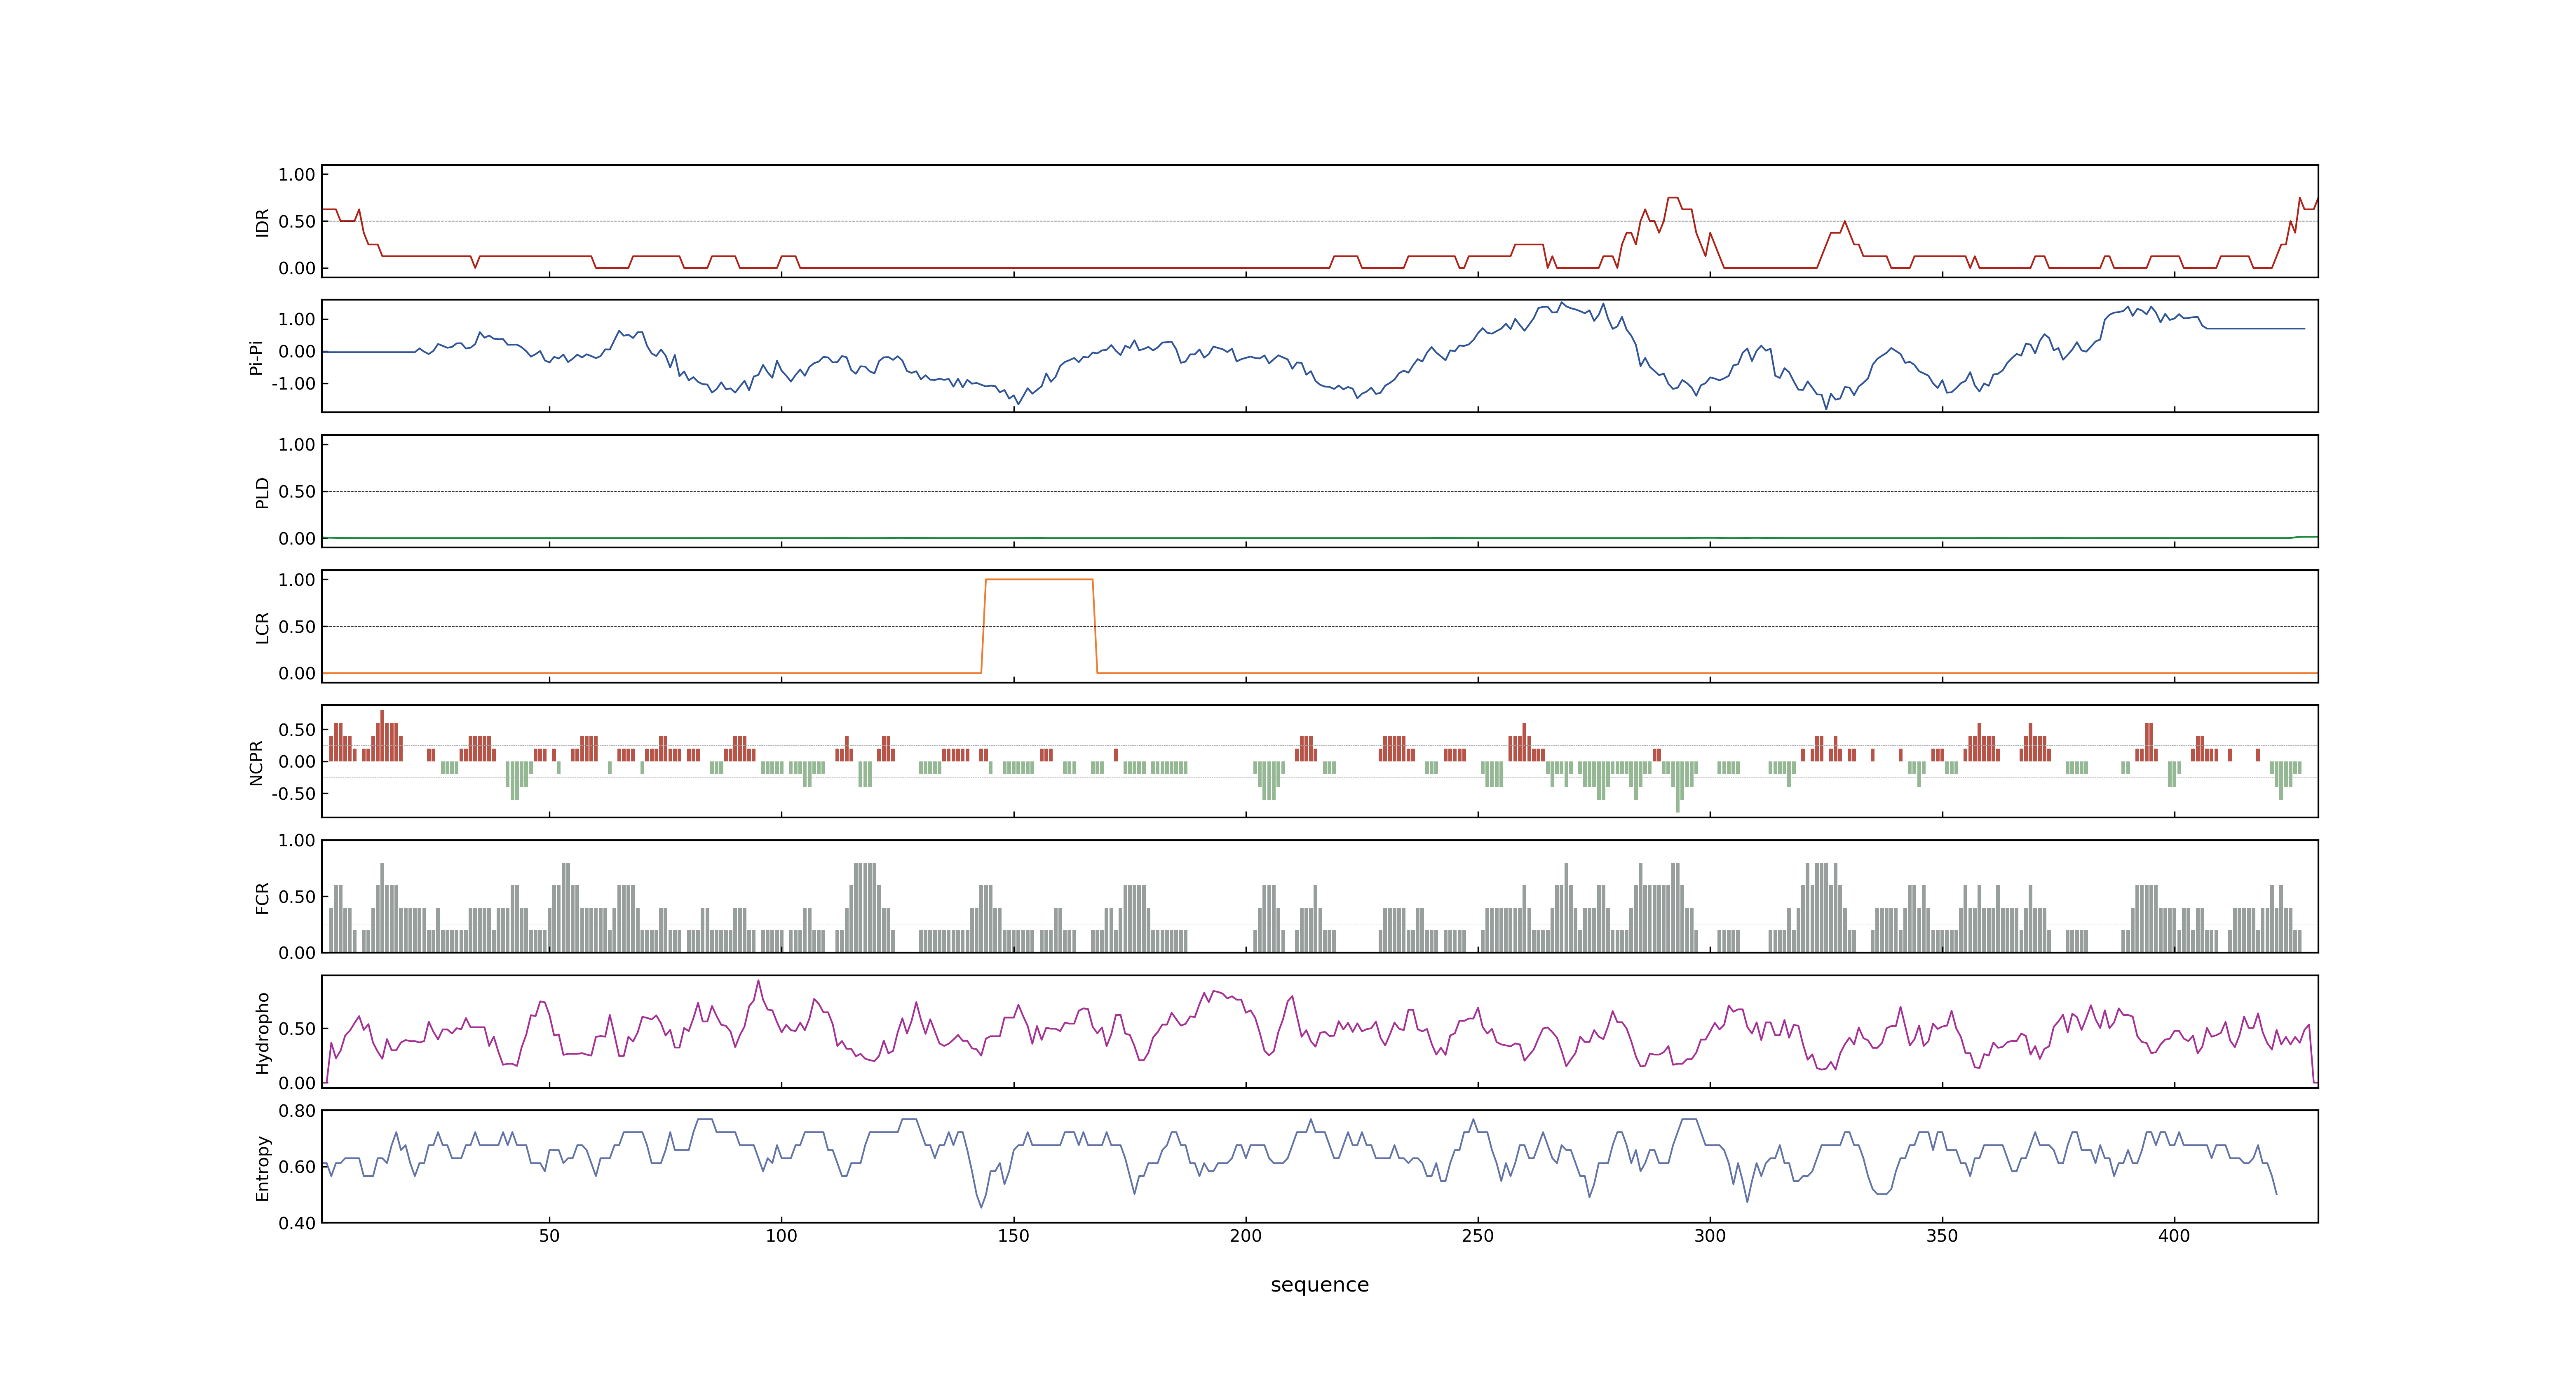Click the Entropy axis label
2576x1374 pixels.
tap(262, 1167)
